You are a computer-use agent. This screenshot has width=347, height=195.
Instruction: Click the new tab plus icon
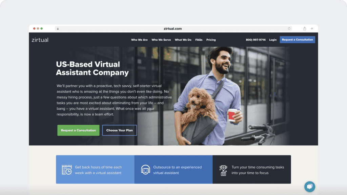point(312,28)
